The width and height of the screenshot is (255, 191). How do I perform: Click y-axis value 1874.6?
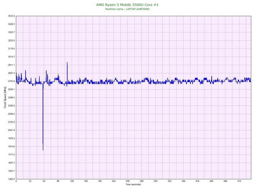coord(11,146)
